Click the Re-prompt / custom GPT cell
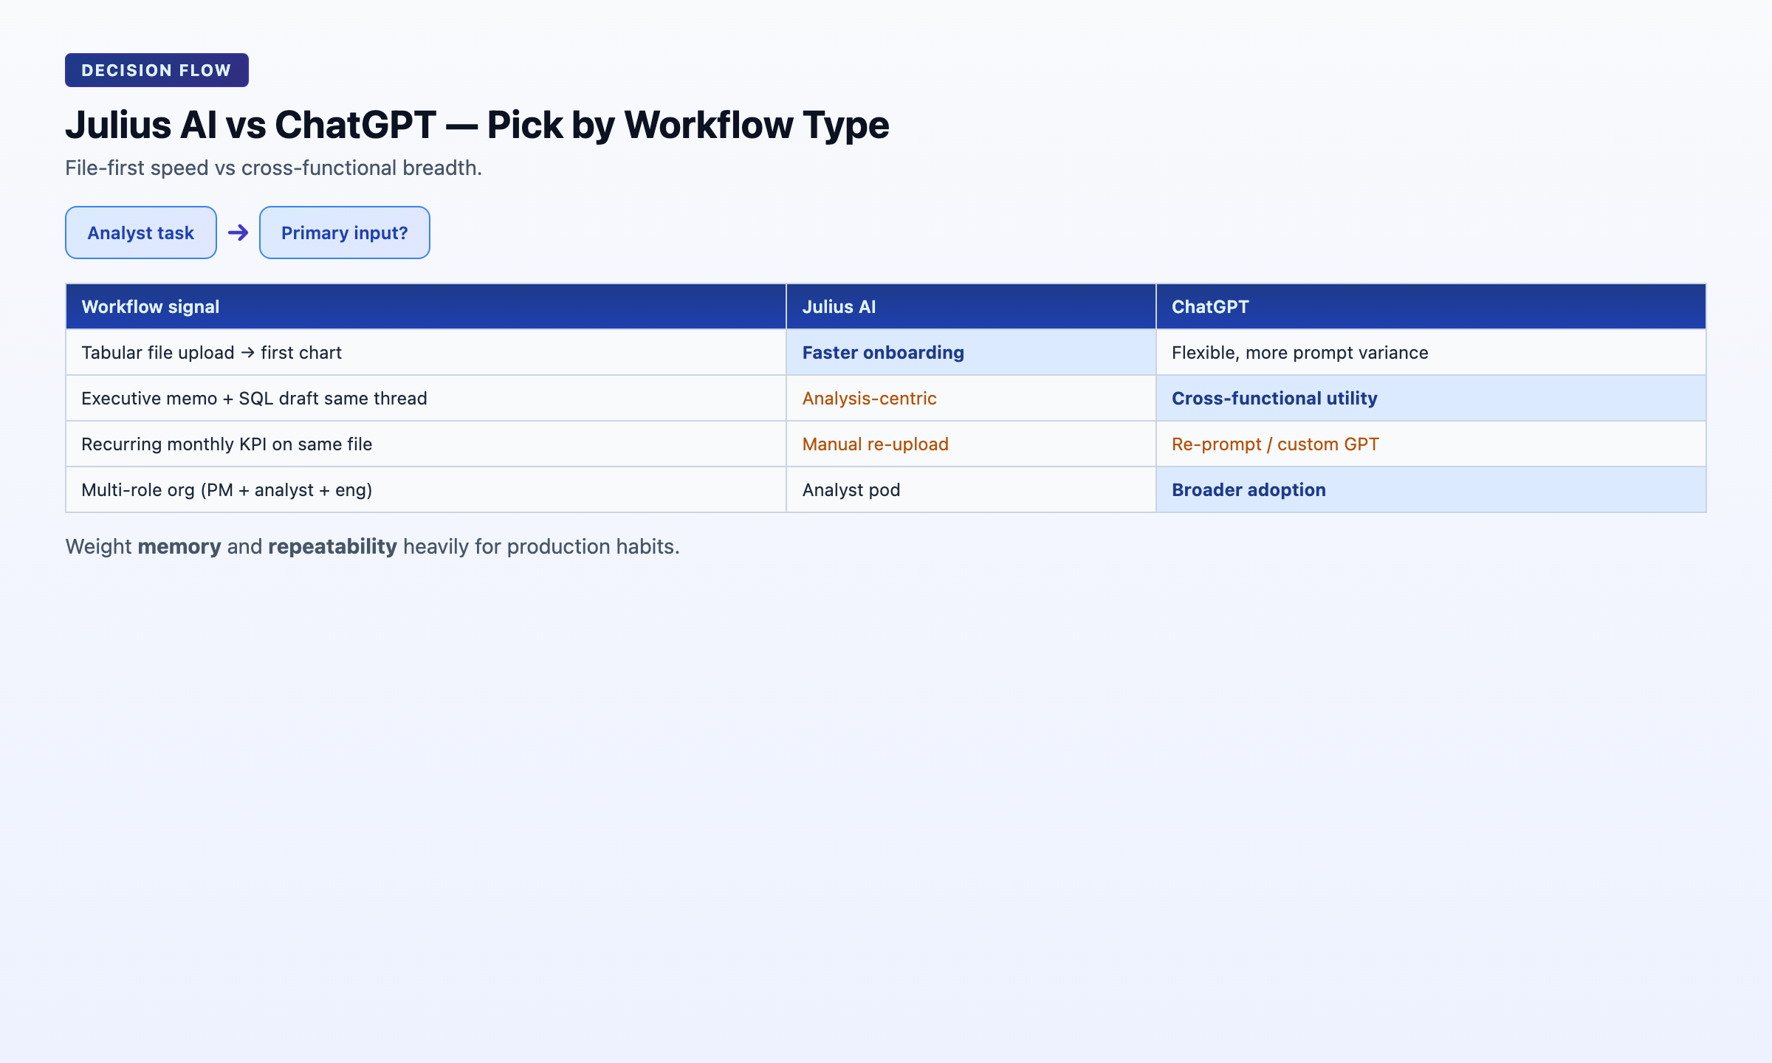Image resolution: width=1772 pixels, height=1063 pixels. click(1431, 444)
